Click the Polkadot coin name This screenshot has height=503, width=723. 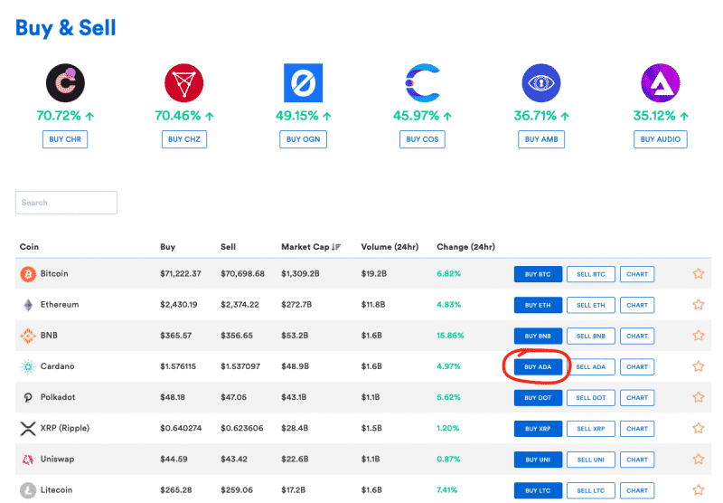[58, 397]
